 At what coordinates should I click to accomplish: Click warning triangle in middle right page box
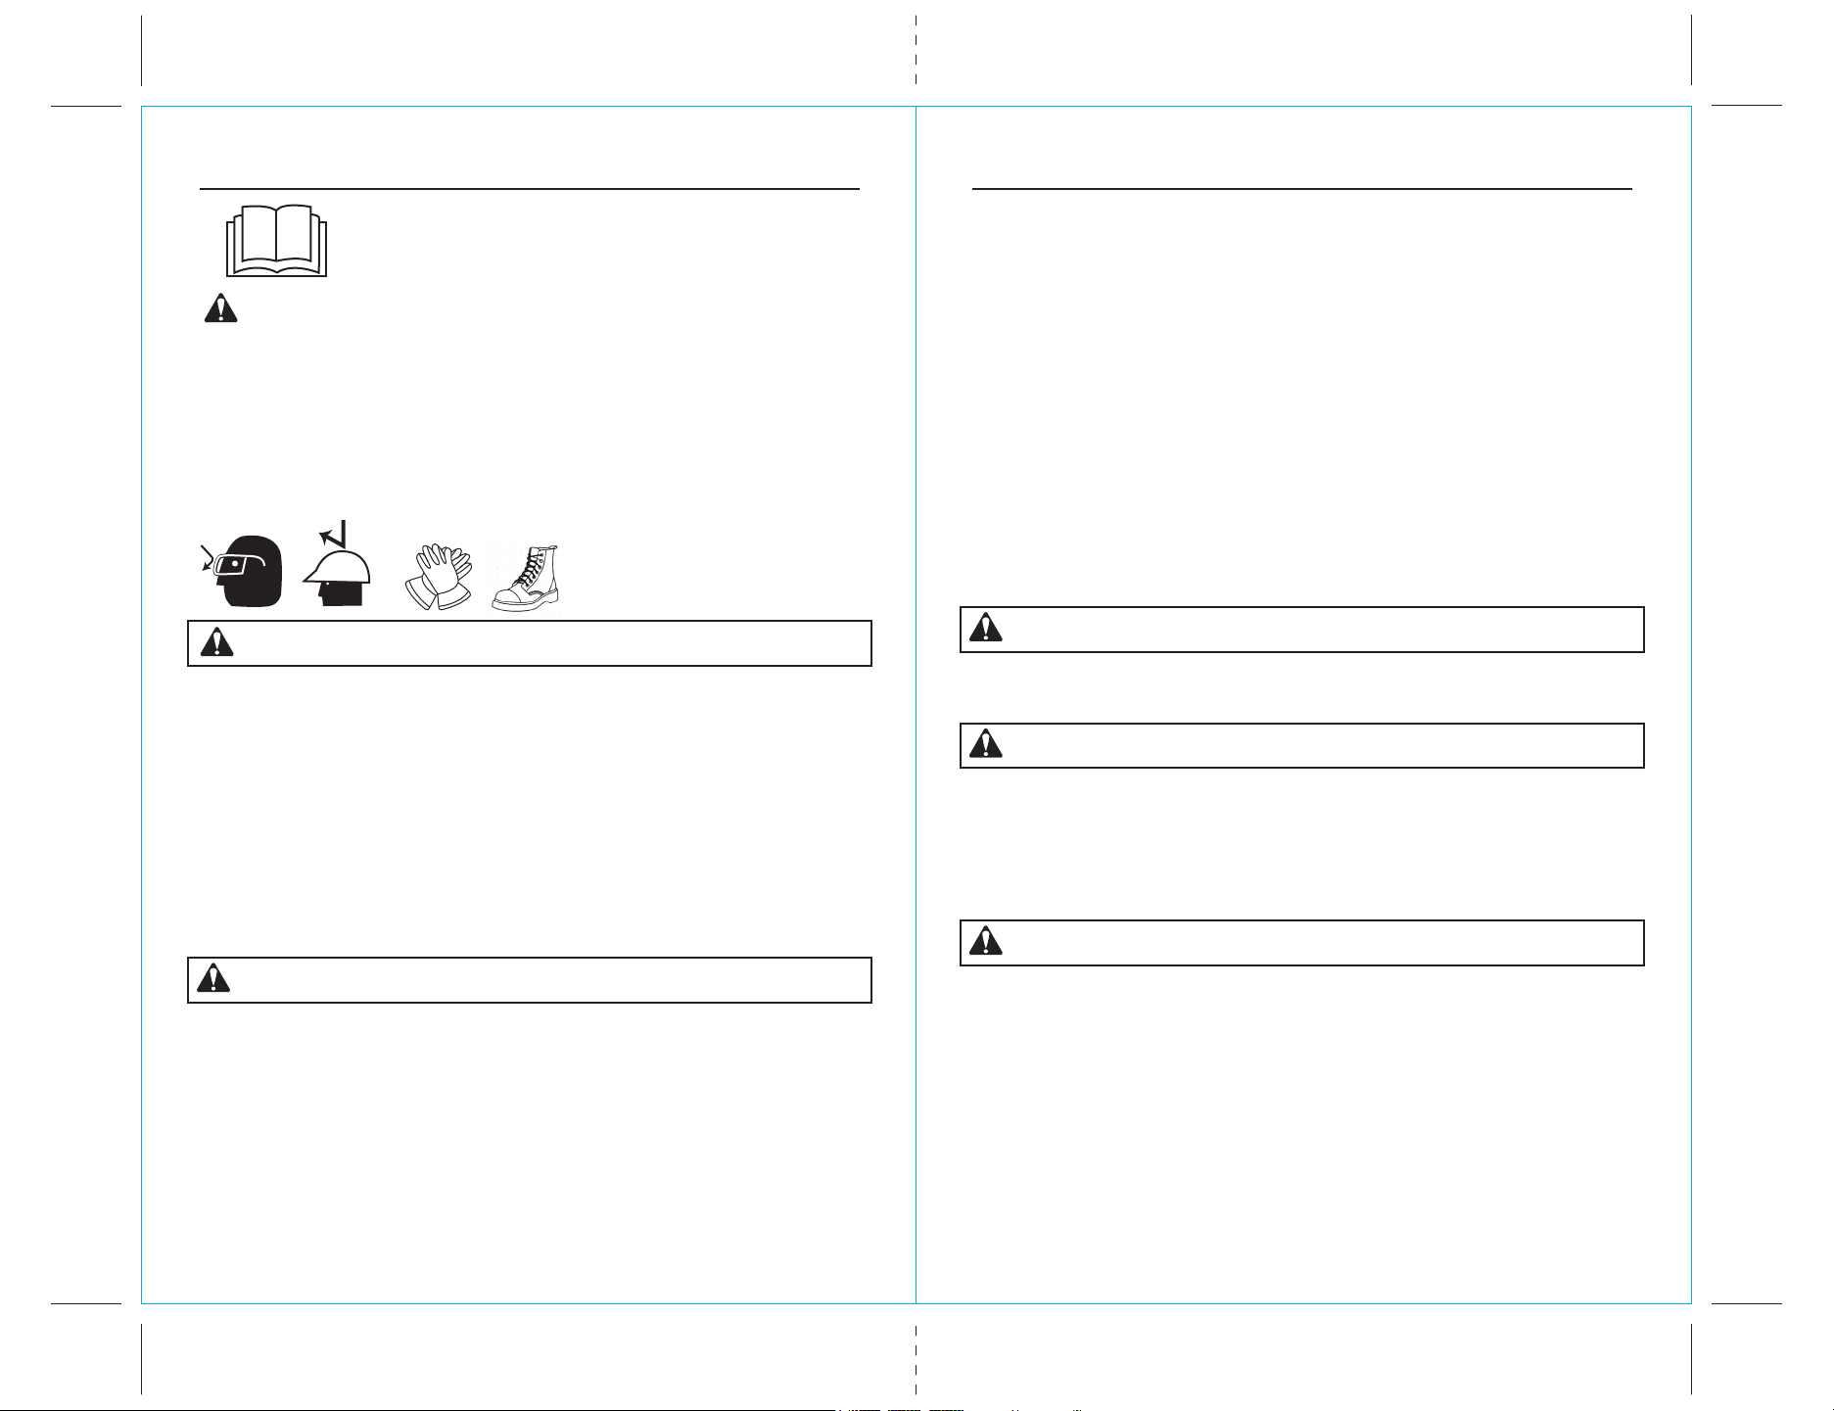pos(986,744)
